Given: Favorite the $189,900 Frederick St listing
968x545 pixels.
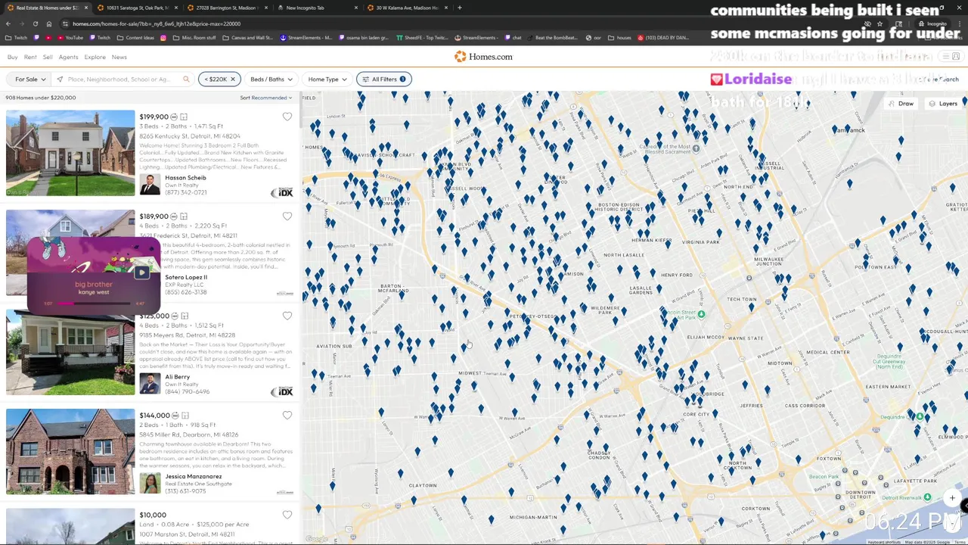Looking at the screenshot, I should [287, 216].
